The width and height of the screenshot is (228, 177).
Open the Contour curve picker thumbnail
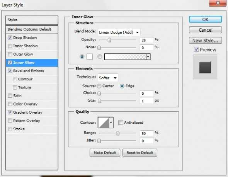(104, 123)
